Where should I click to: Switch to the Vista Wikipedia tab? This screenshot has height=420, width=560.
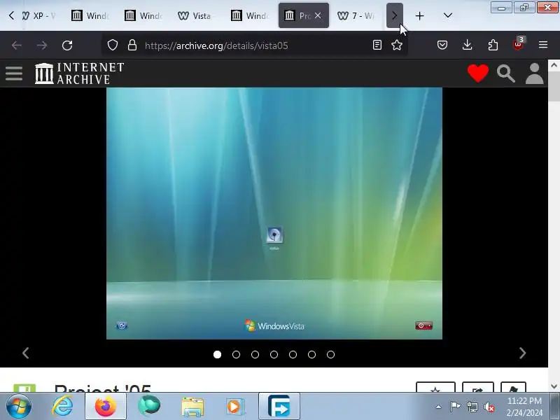coord(195,15)
